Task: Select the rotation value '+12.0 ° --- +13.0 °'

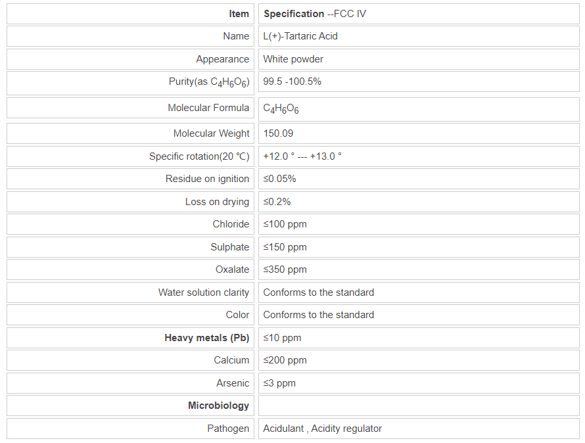Action: click(x=302, y=156)
